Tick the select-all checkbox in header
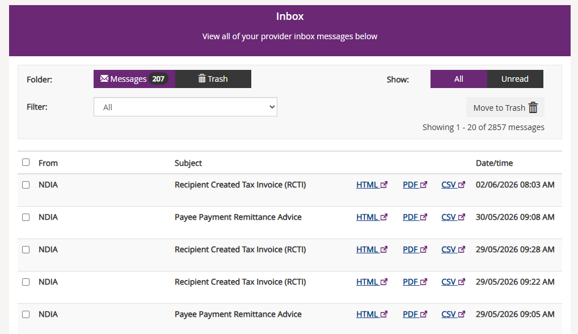Image resolution: width=578 pixels, height=334 pixels. [26, 162]
